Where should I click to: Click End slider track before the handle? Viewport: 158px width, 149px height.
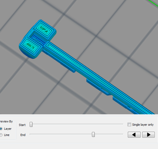click(x=60, y=134)
